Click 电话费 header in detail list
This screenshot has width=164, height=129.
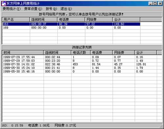(101, 53)
